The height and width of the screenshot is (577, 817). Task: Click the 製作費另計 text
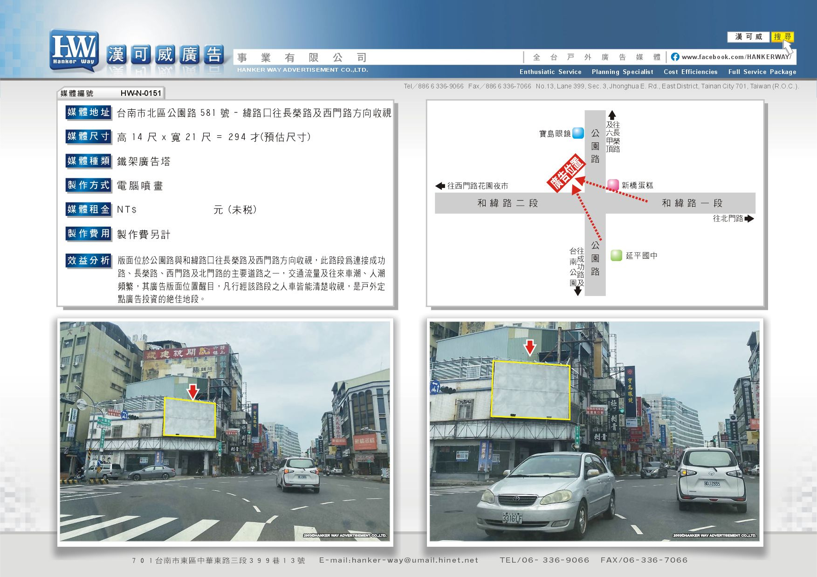pyautogui.click(x=144, y=235)
